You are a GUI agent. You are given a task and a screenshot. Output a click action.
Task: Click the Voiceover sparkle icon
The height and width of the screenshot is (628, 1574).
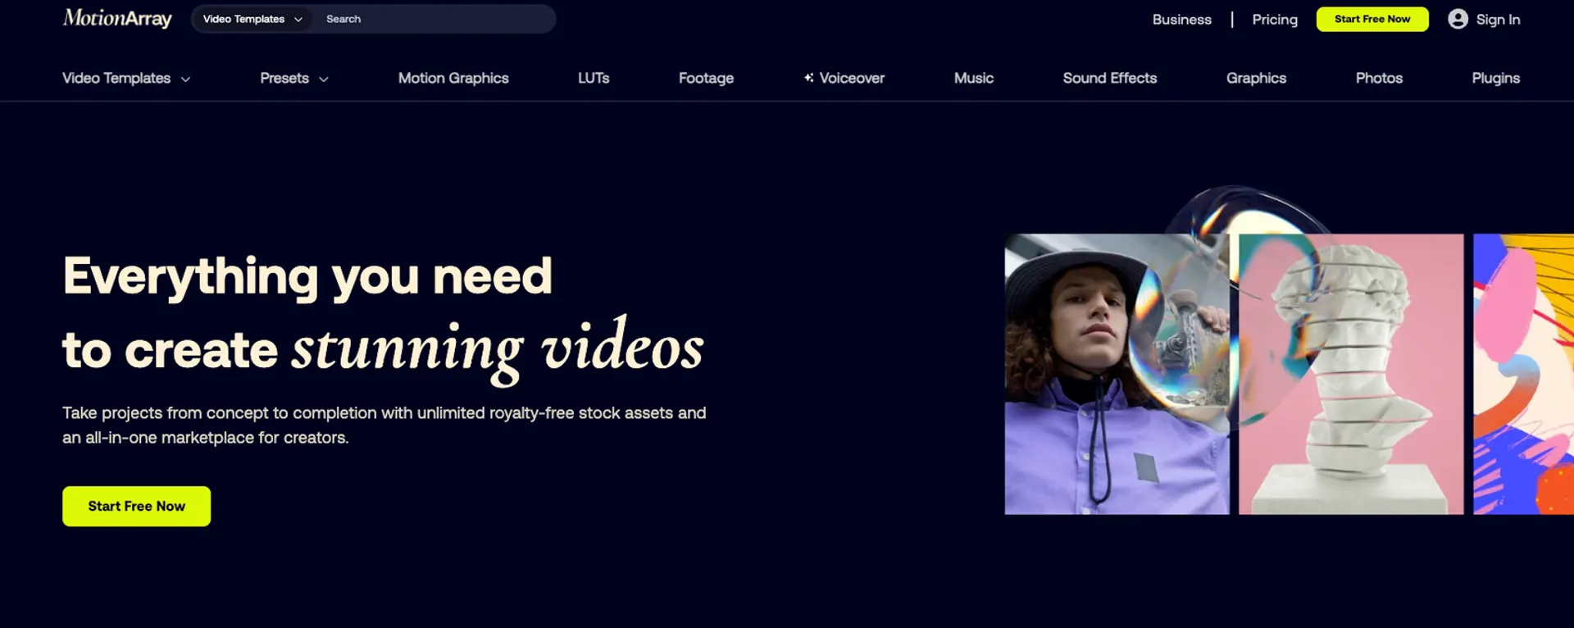(808, 78)
